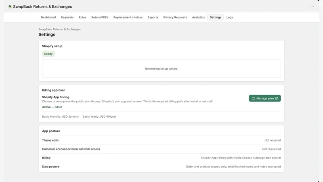Click the Not required value

click(273, 140)
